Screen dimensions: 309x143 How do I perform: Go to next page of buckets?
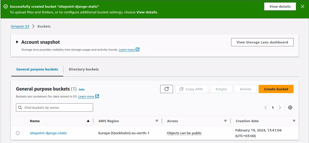pos(280,108)
